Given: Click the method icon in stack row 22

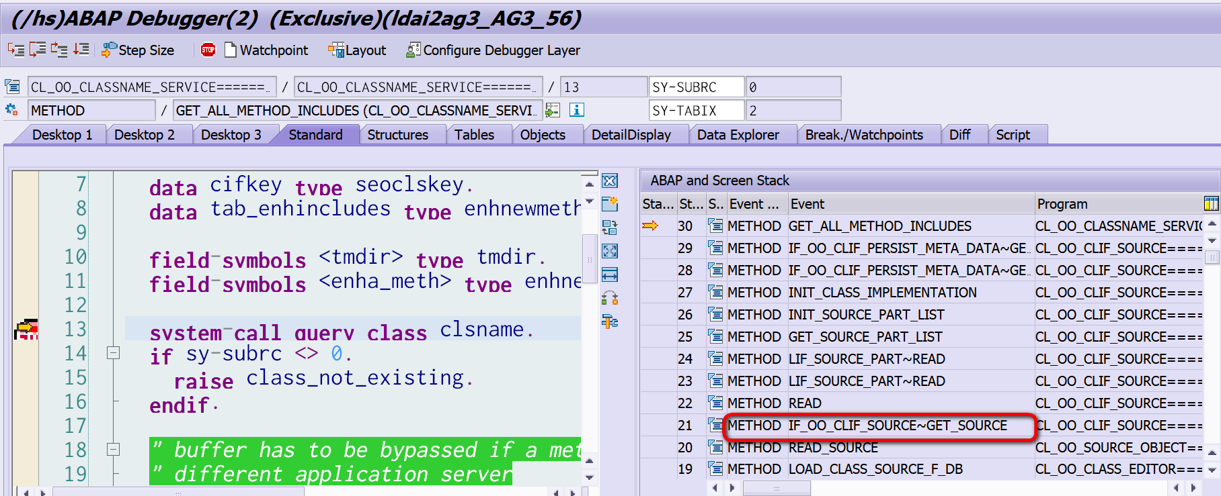Looking at the screenshot, I should 716,403.
